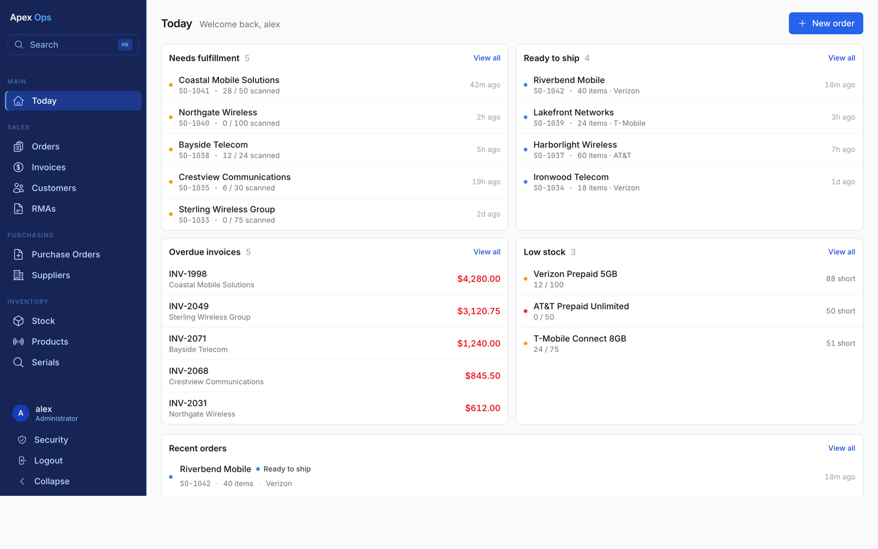Screen dimensions: 878x549
Task: Select the Serials label
Action: tap(46, 362)
